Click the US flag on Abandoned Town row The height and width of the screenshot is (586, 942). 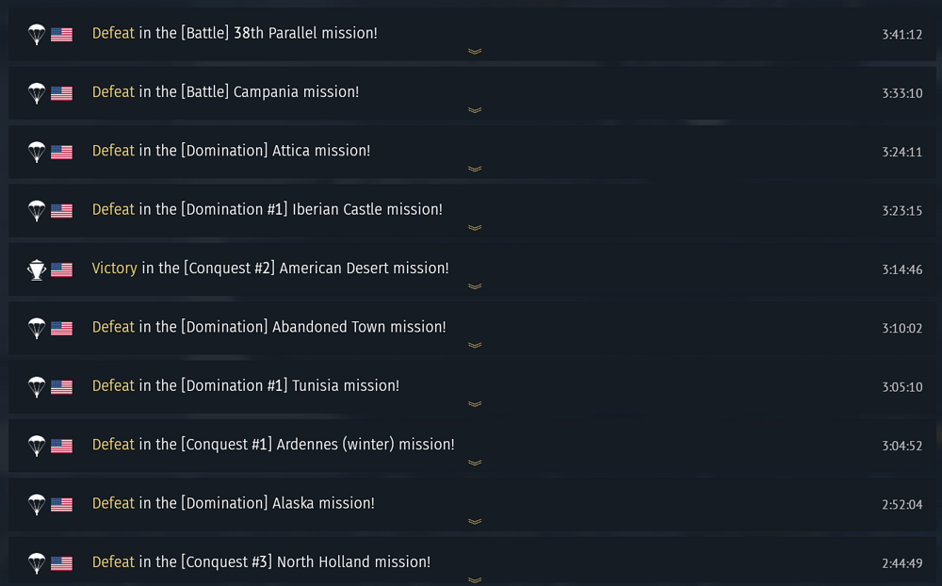(61, 329)
